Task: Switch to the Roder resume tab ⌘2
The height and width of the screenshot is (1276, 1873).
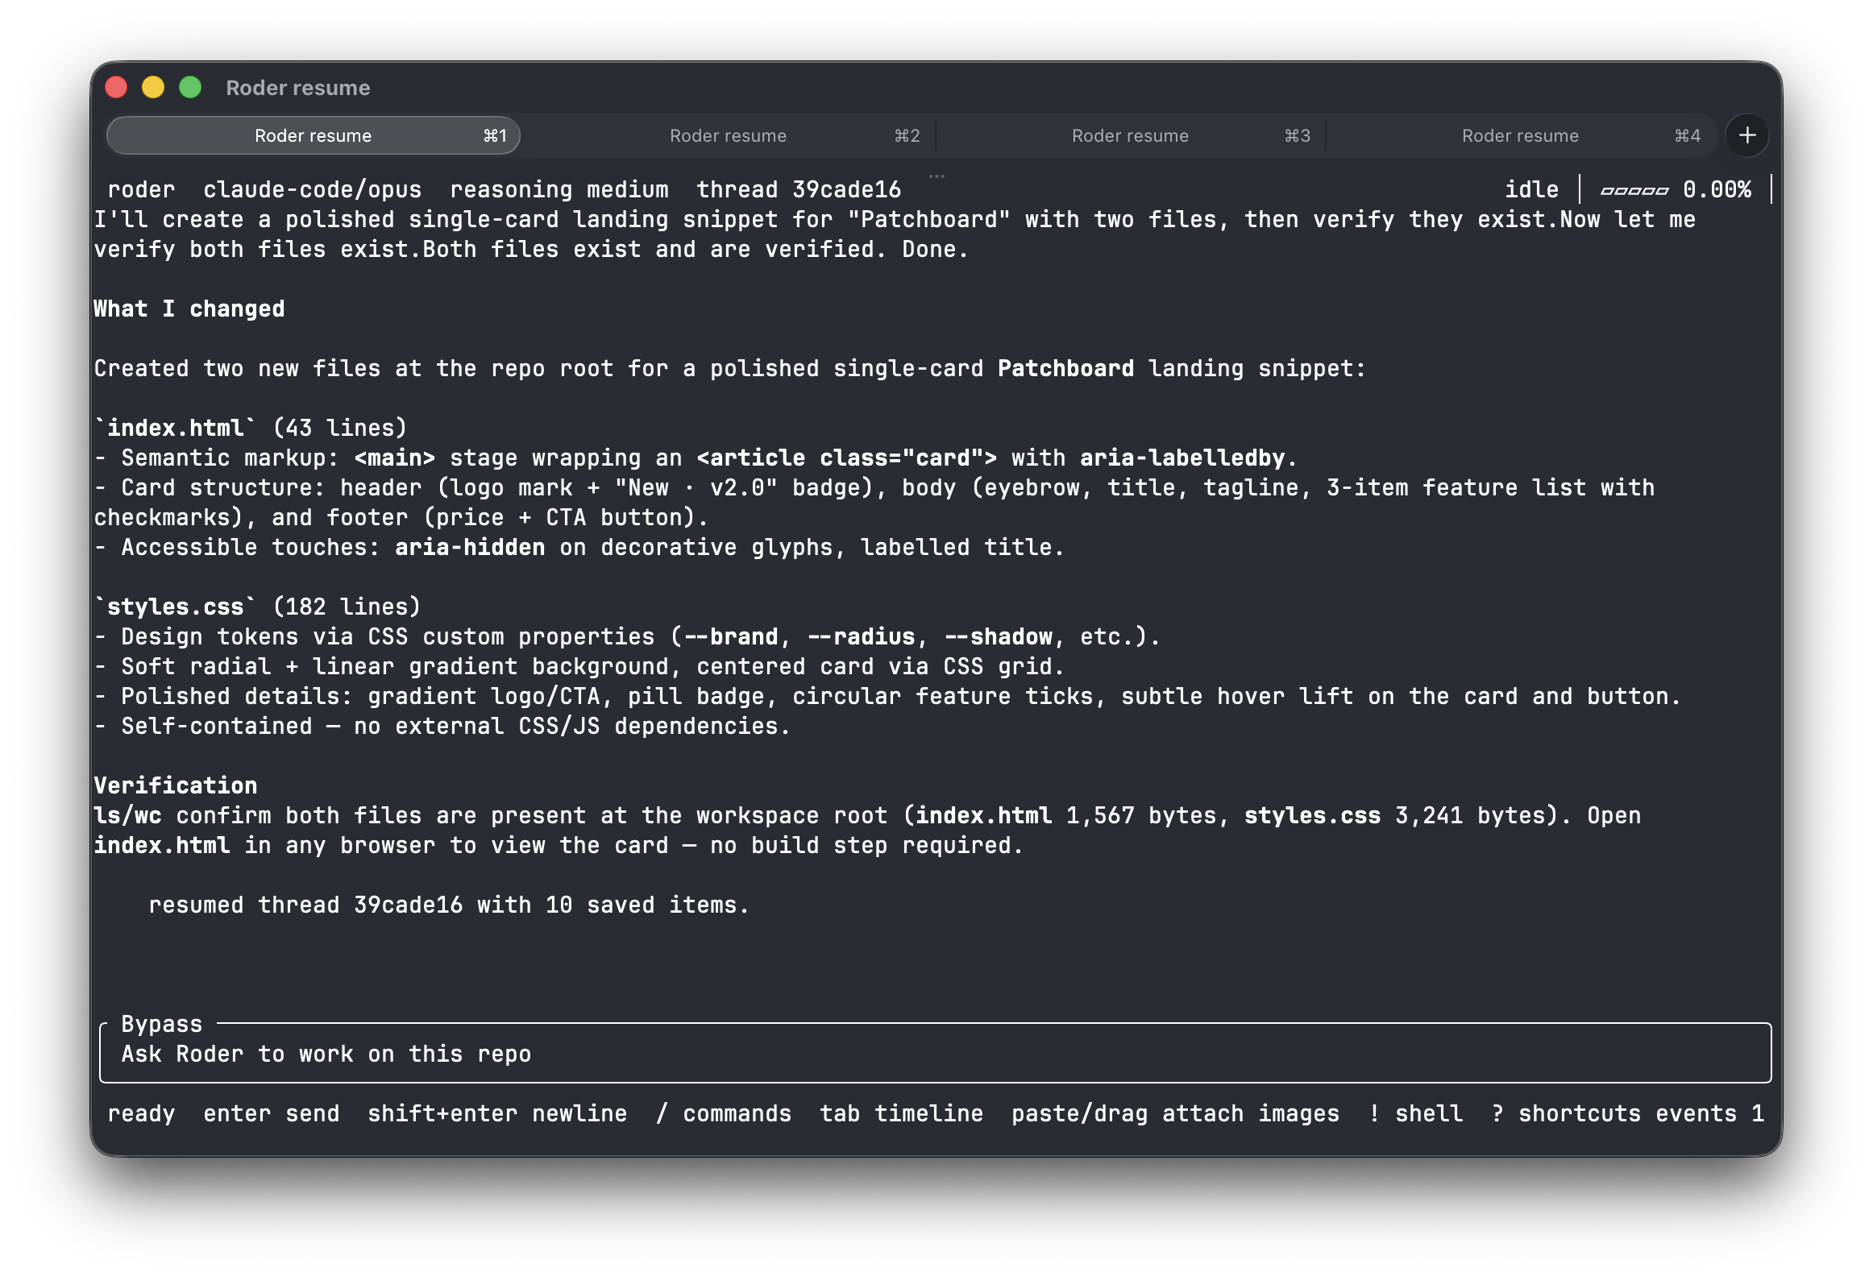Action: coord(728,135)
